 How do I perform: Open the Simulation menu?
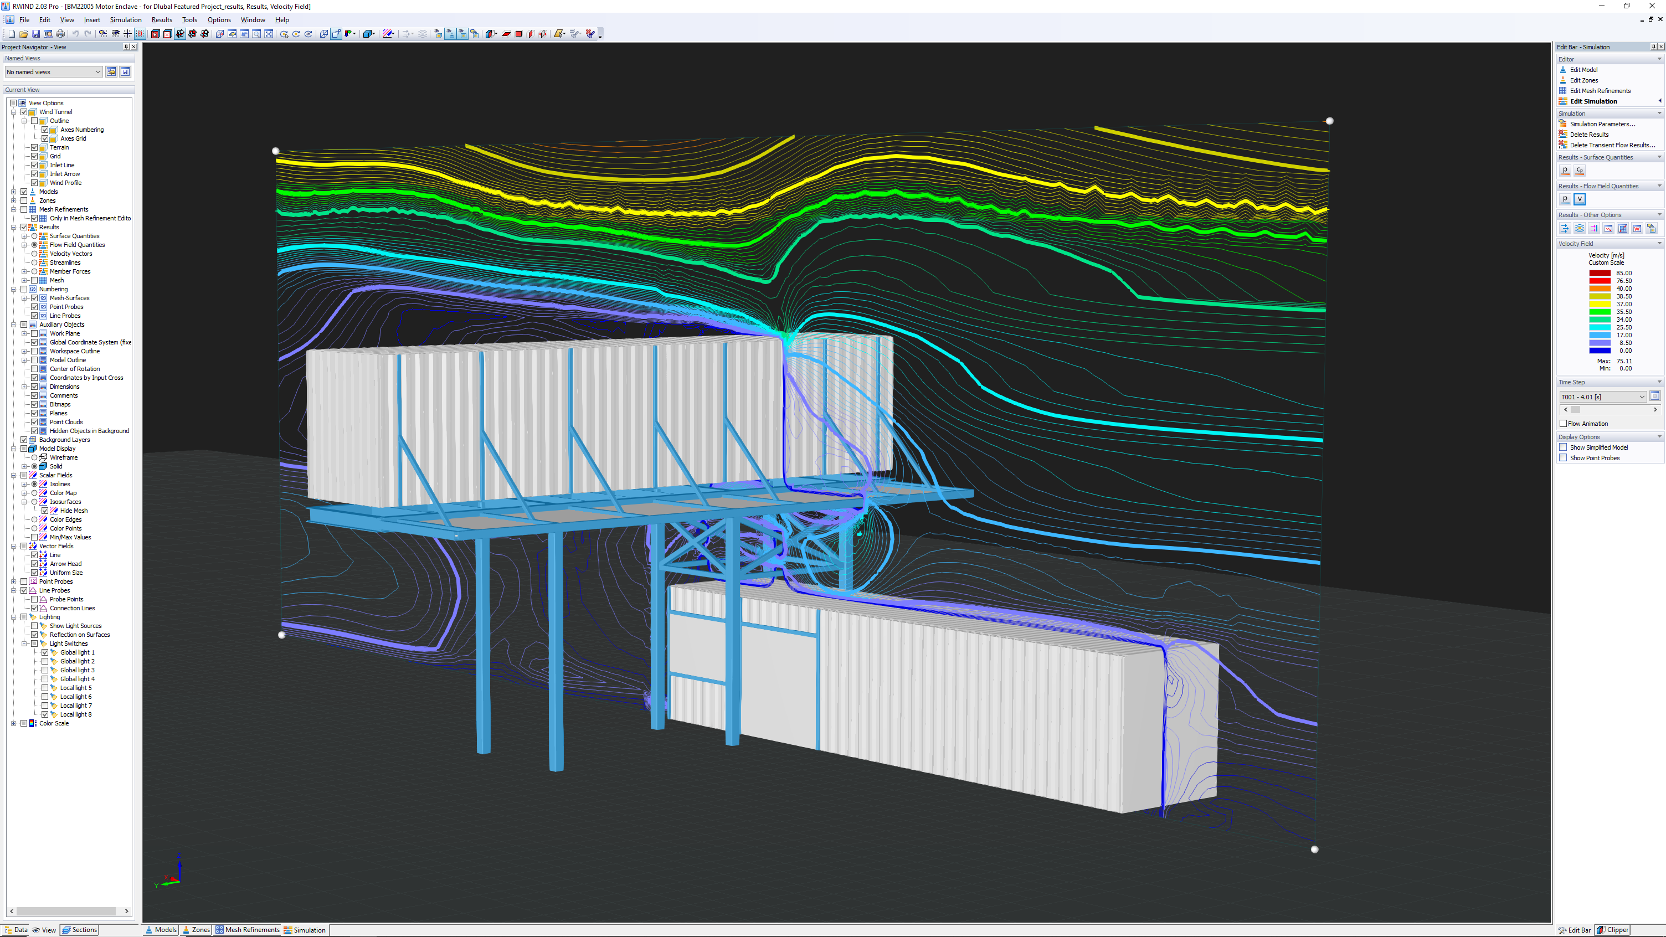125,19
